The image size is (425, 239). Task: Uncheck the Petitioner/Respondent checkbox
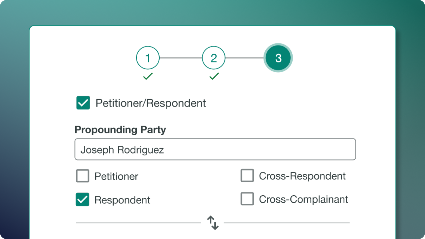(83, 103)
